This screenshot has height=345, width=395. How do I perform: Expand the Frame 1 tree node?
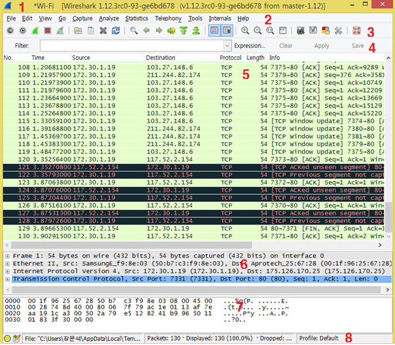click(7, 256)
